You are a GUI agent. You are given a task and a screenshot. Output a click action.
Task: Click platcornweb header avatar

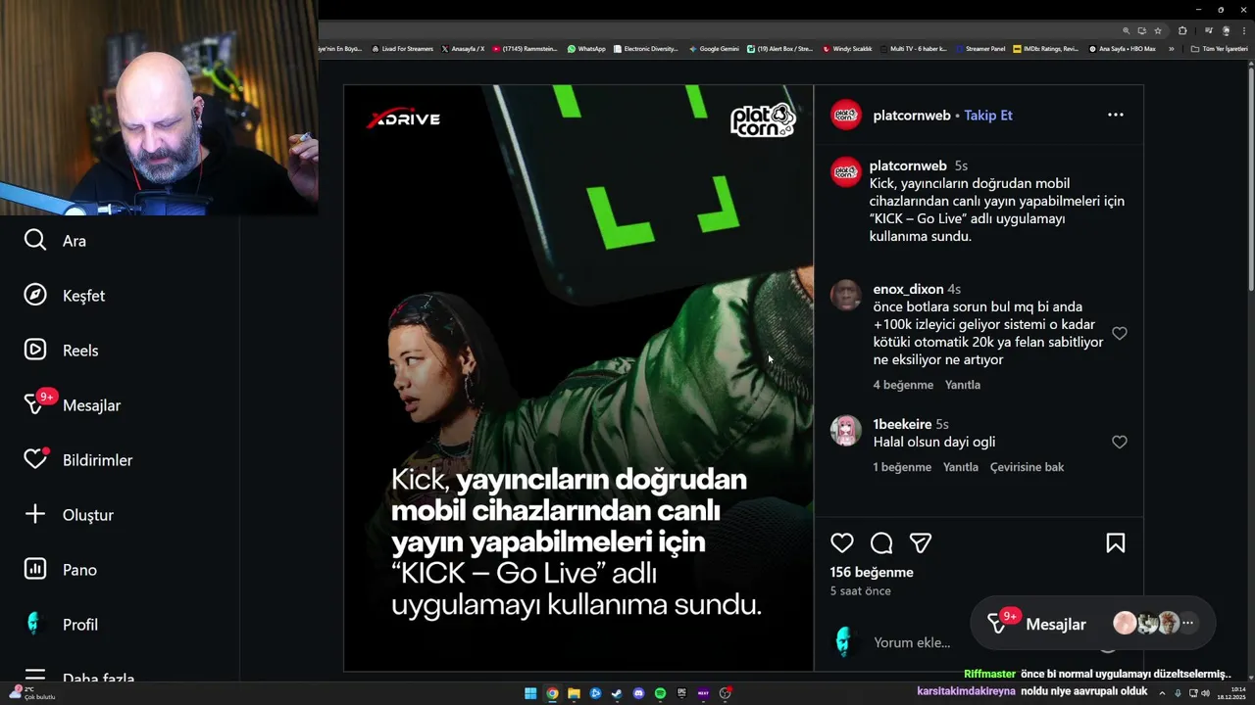point(846,115)
